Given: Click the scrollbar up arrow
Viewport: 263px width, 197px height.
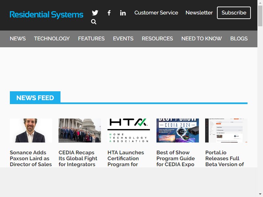Looking at the screenshot, I should click(x=260, y=2).
